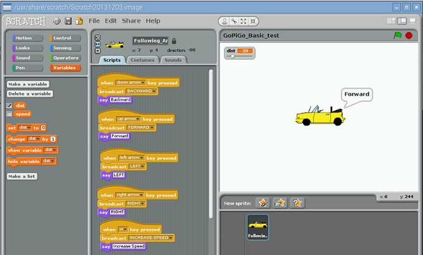Select the scissors delete tool

click(234, 21)
